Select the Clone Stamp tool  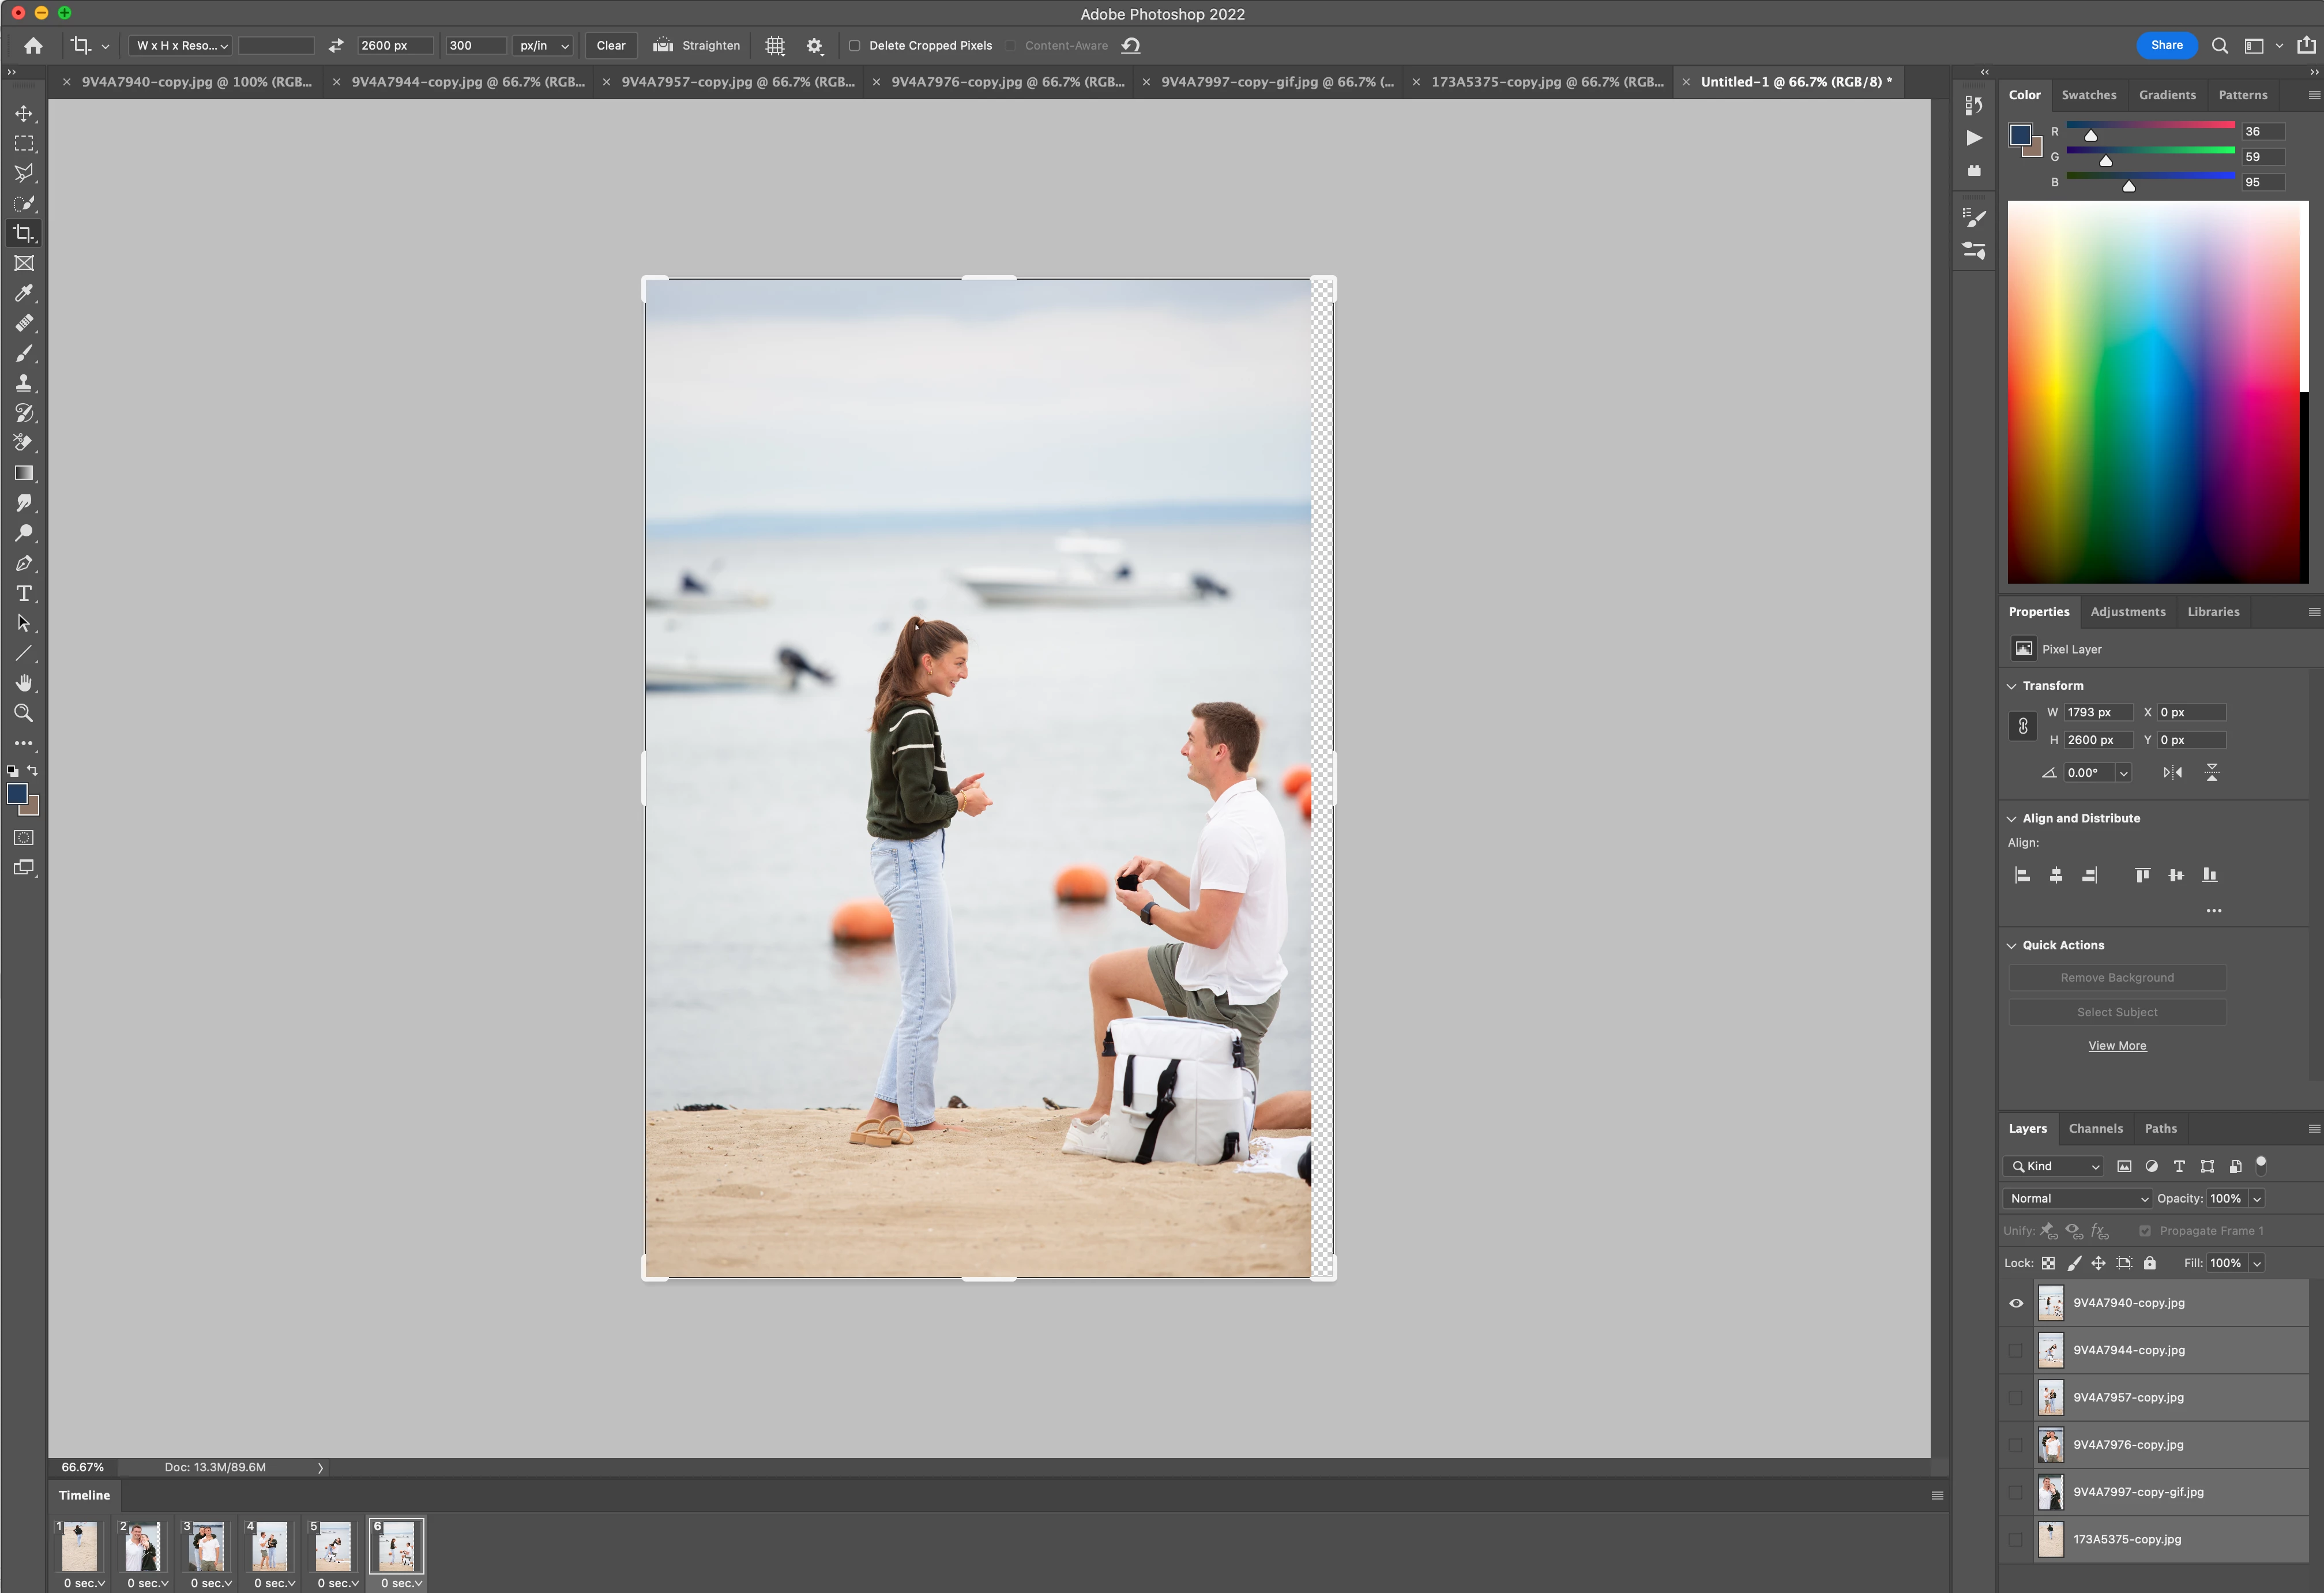(x=24, y=383)
